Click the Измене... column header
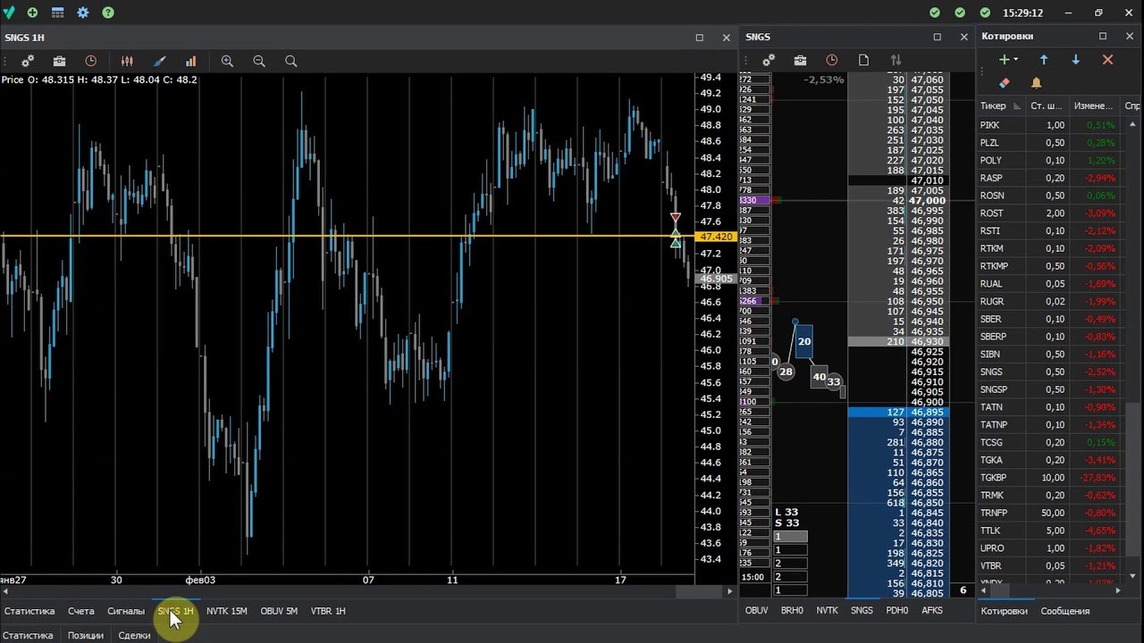Image resolution: width=1144 pixels, height=643 pixels. tap(1093, 105)
